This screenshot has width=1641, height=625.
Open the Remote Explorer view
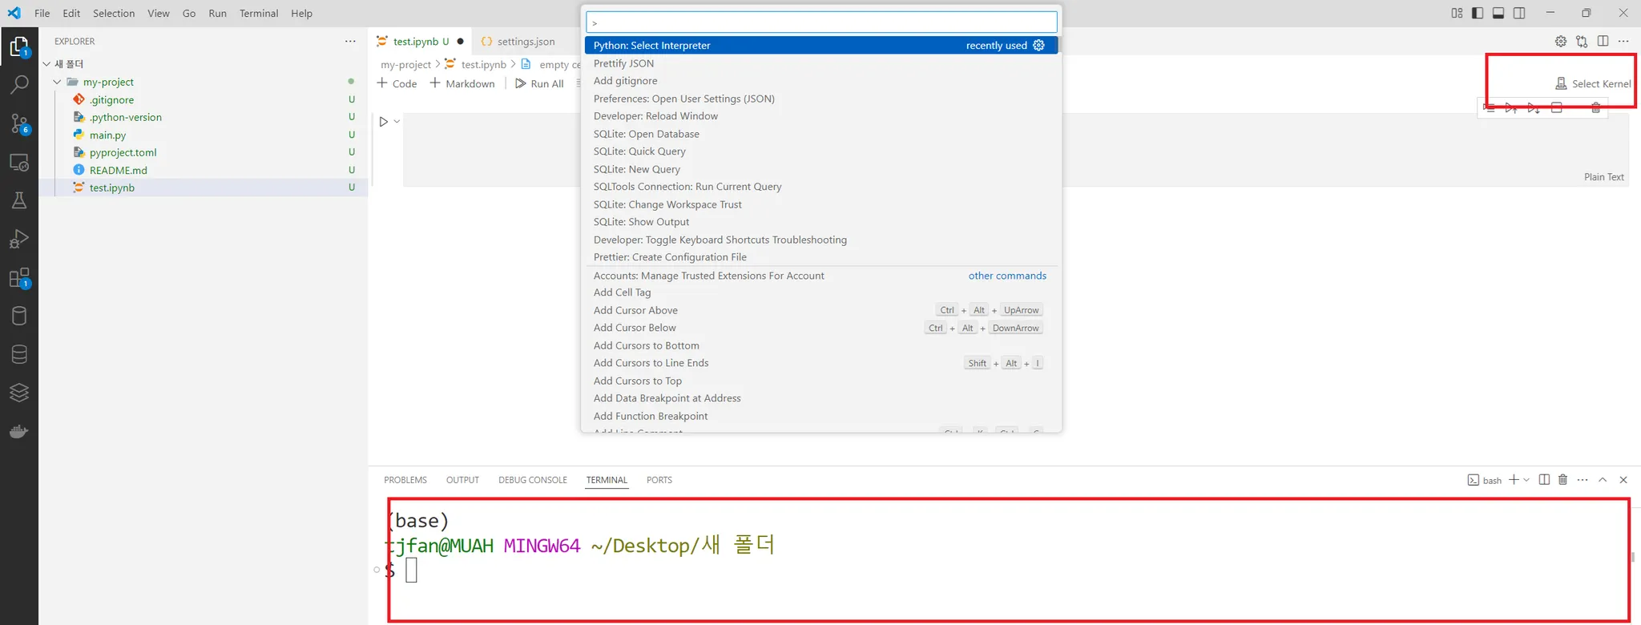click(x=19, y=163)
